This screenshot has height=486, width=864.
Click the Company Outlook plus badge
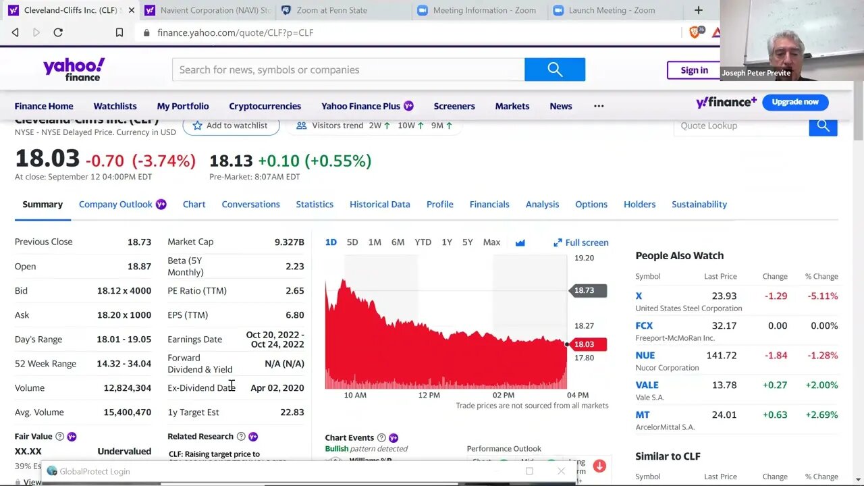click(x=161, y=205)
